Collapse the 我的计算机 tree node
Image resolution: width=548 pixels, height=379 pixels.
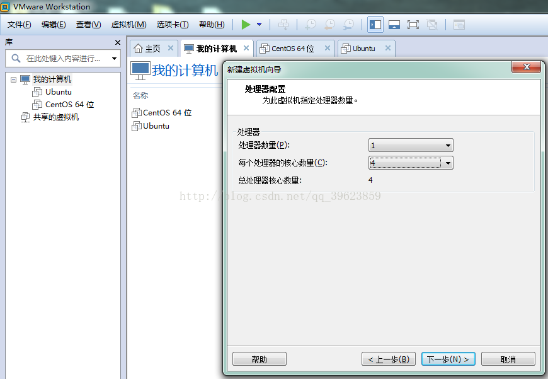coord(13,79)
